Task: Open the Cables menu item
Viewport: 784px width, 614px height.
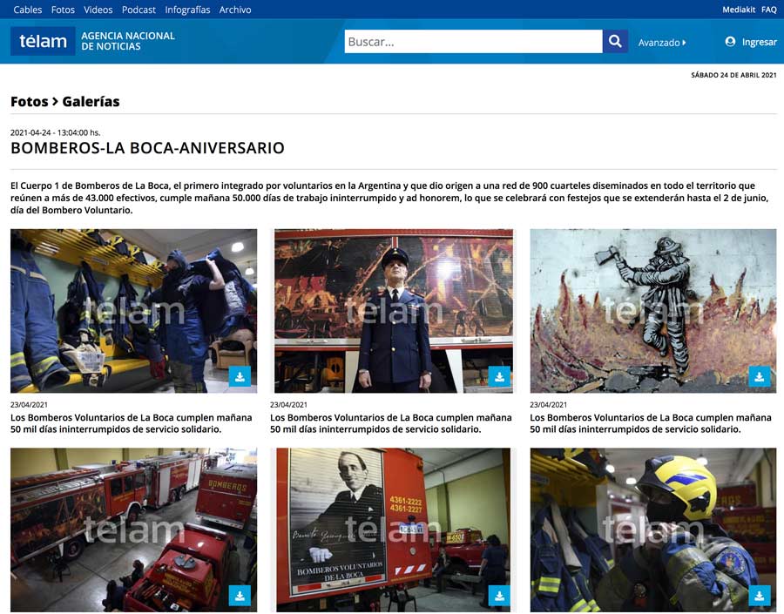Action: (28, 10)
